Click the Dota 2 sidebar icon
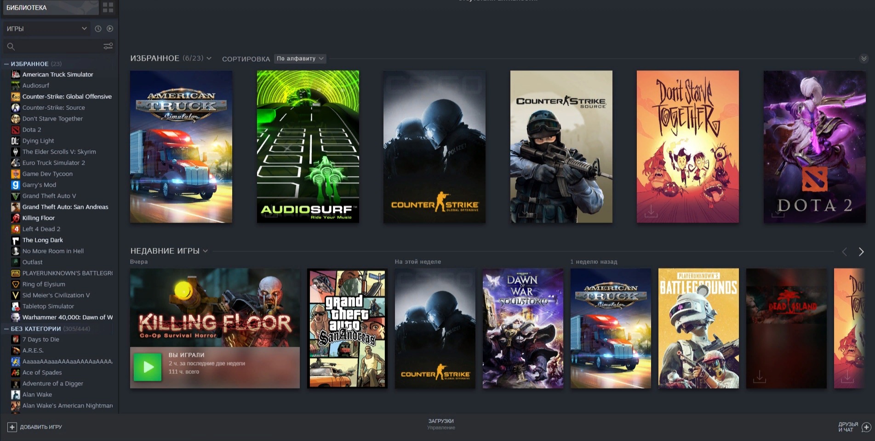Viewport: 875px width, 441px height. point(16,130)
